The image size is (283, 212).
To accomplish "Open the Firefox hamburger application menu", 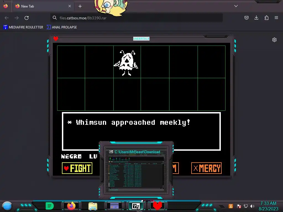I will (x=276, y=18).
